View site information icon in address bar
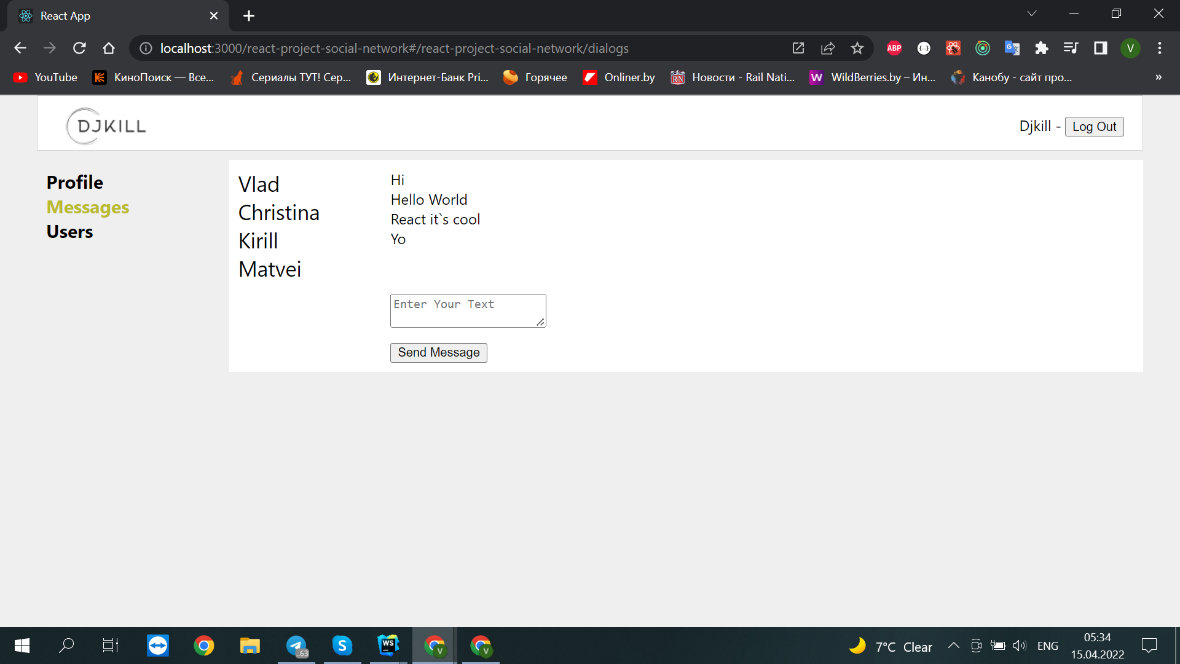 (146, 48)
